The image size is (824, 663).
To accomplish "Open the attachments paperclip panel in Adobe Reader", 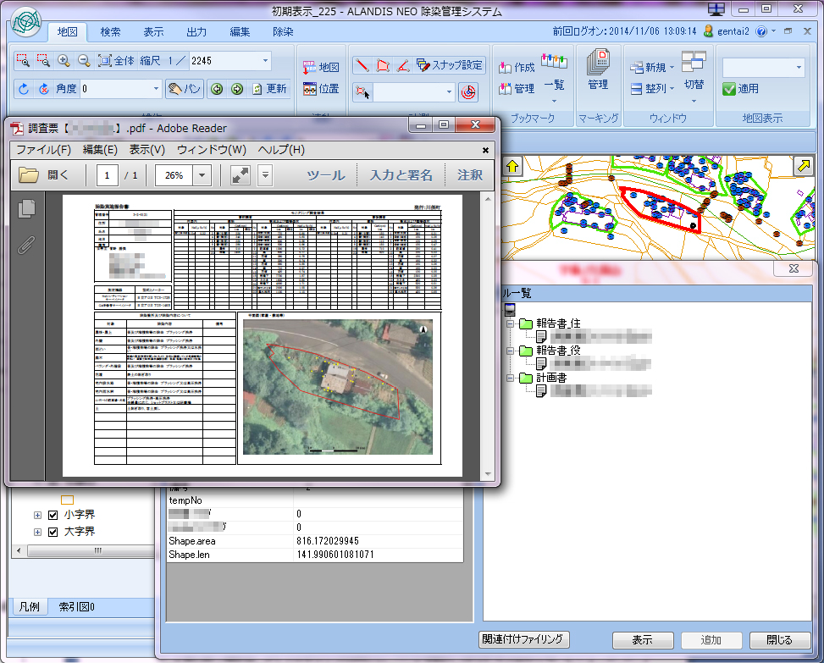I will click(26, 245).
